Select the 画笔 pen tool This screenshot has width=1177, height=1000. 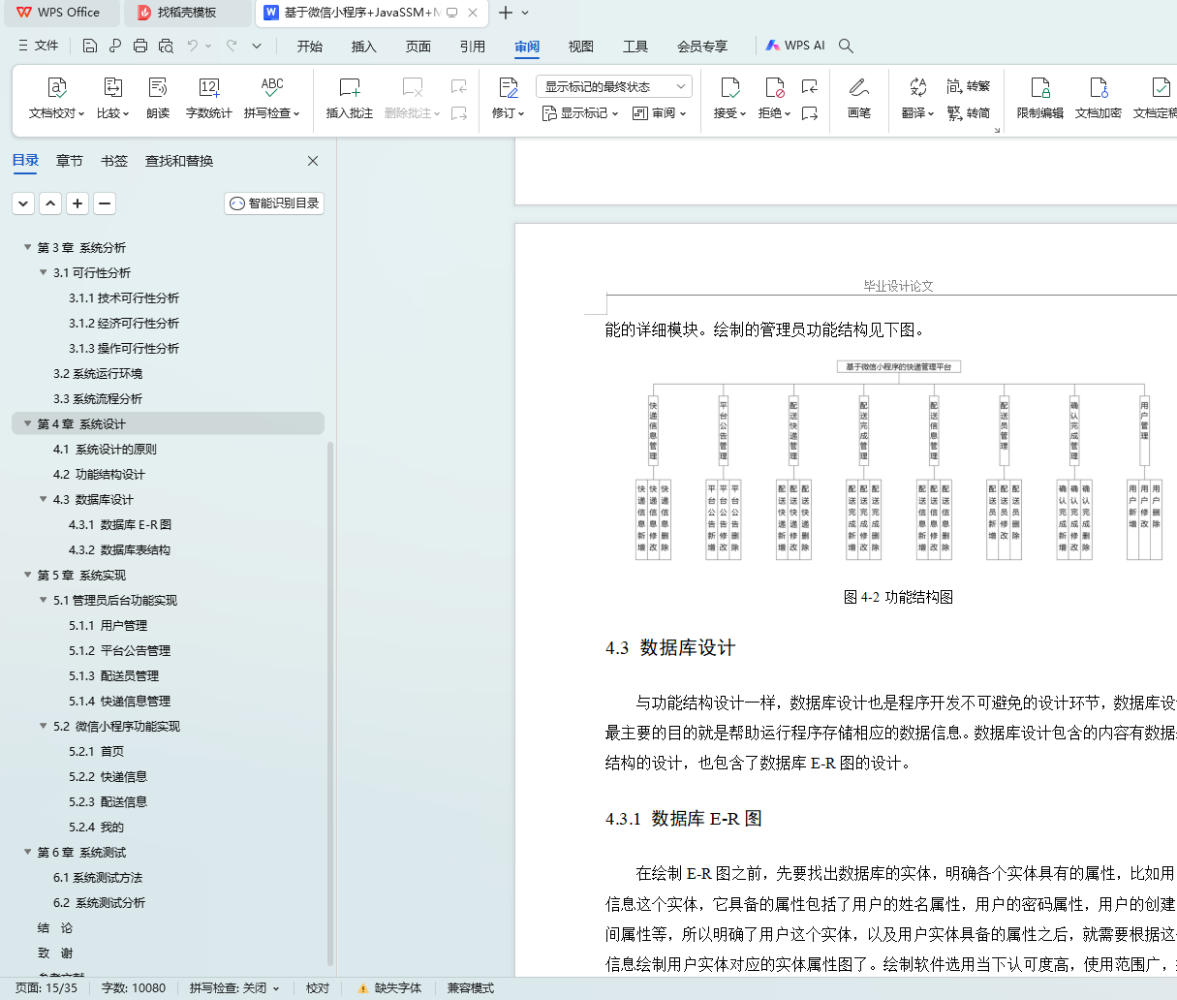(x=859, y=99)
